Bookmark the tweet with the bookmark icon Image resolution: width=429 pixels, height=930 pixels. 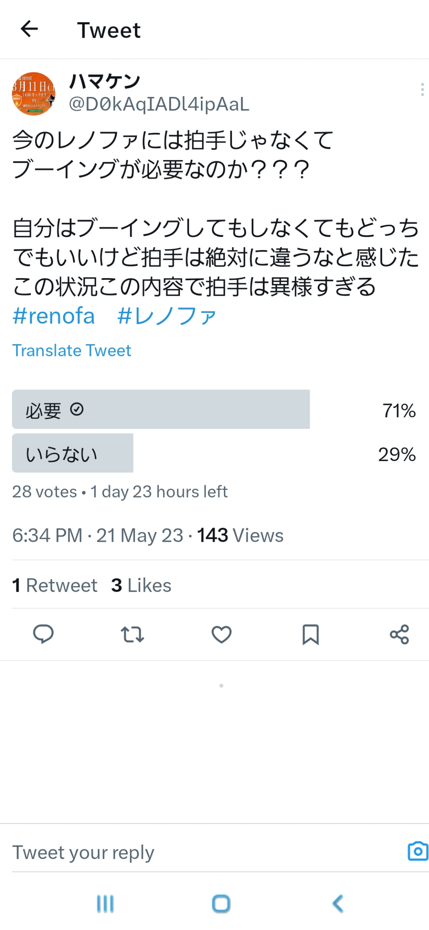[311, 634]
